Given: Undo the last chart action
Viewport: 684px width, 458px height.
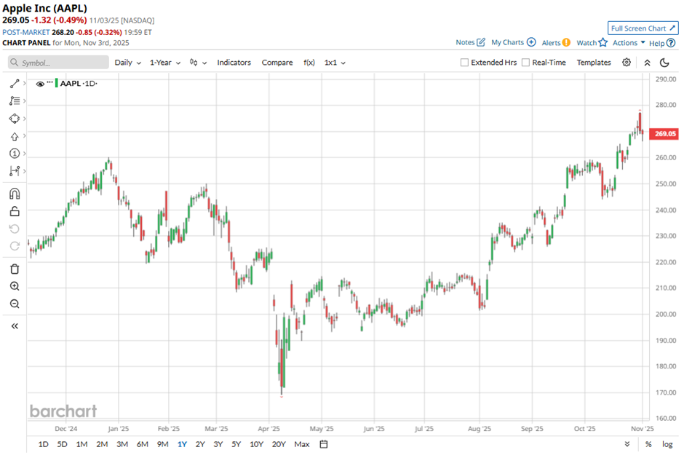Looking at the screenshot, I should pyautogui.click(x=15, y=229).
